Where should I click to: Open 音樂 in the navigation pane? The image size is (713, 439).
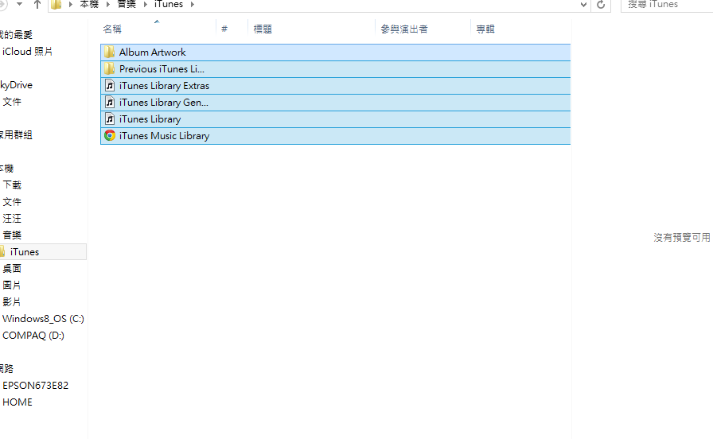tap(12, 235)
